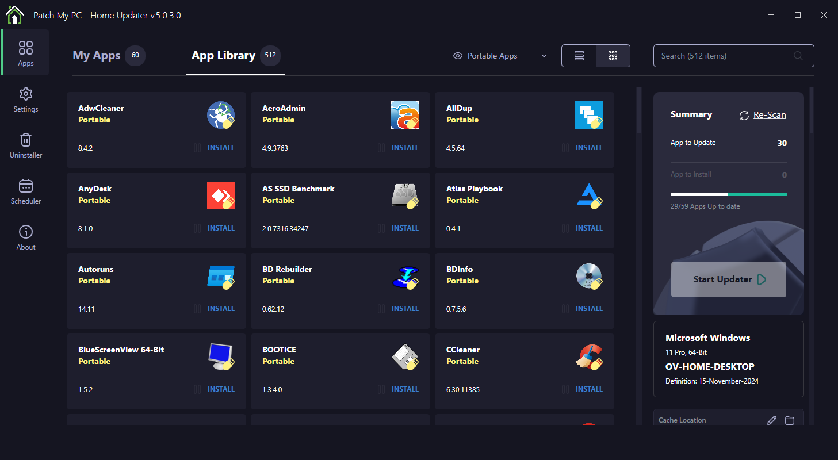This screenshot has width=838, height=460.
Task: Click the BlueScreenView monitor icon
Action: click(x=221, y=356)
